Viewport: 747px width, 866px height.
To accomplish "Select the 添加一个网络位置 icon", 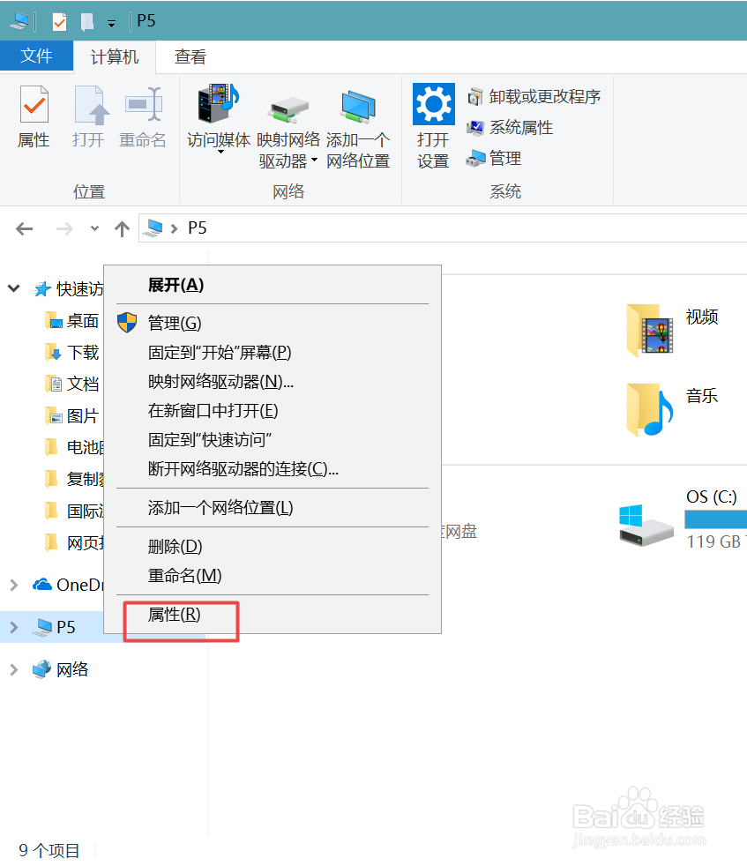I will (358, 115).
